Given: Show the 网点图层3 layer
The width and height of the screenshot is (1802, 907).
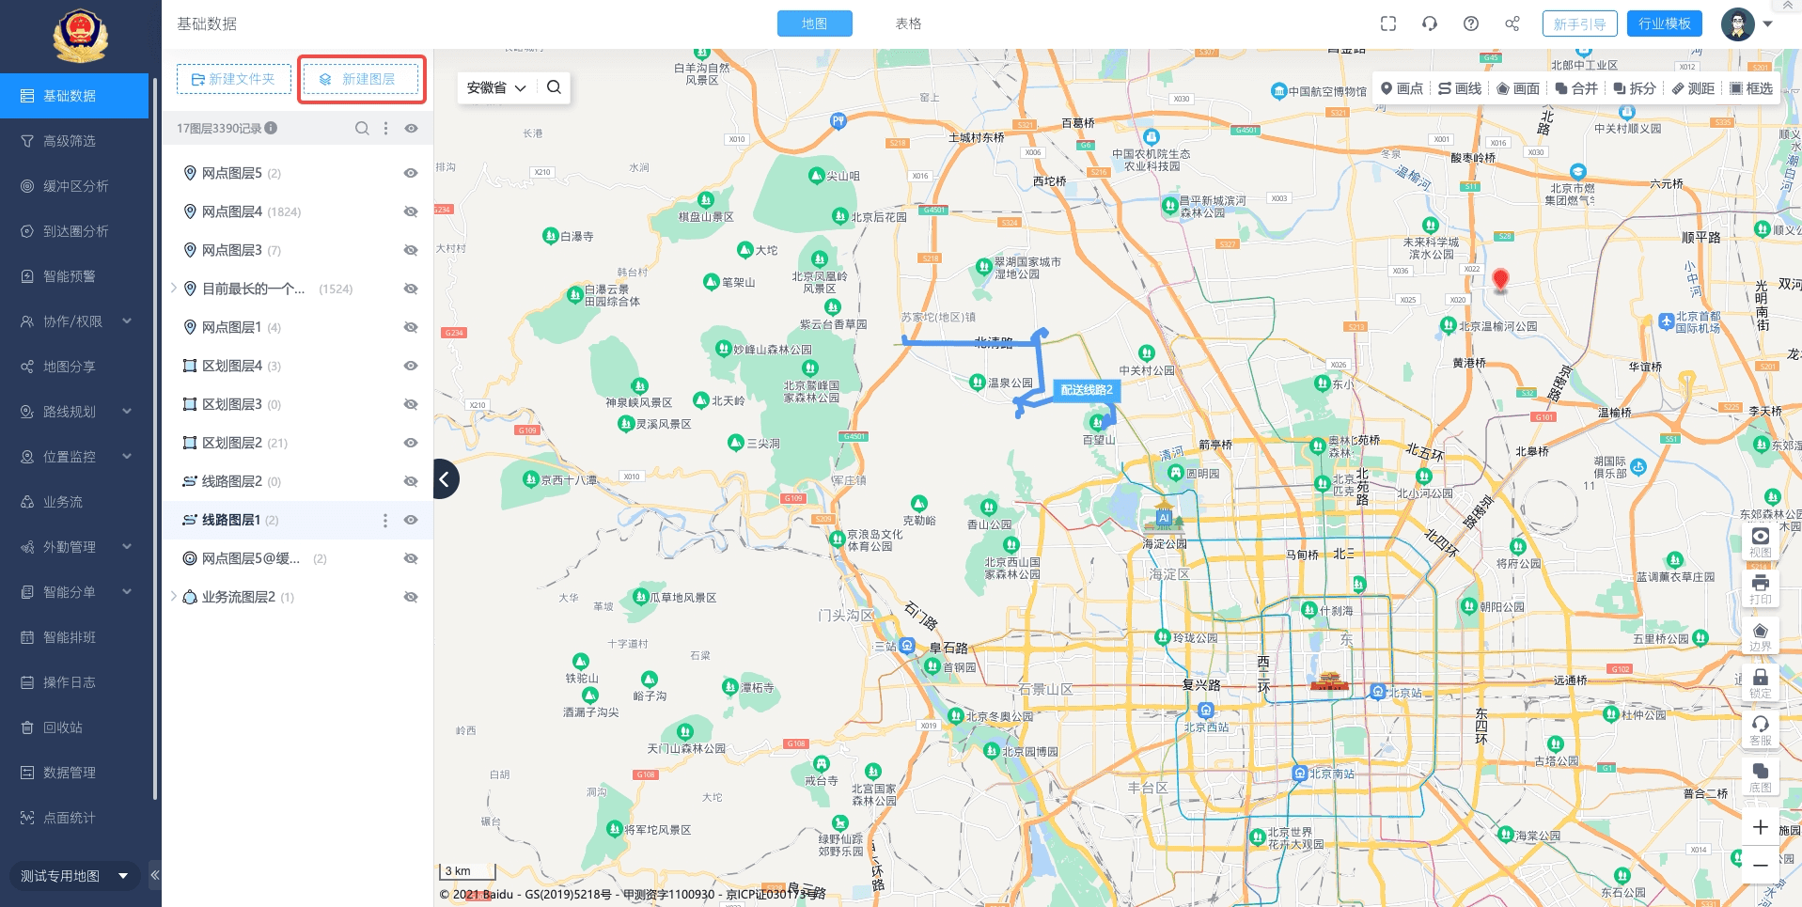Looking at the screenshot, I should tap(411, 250).
